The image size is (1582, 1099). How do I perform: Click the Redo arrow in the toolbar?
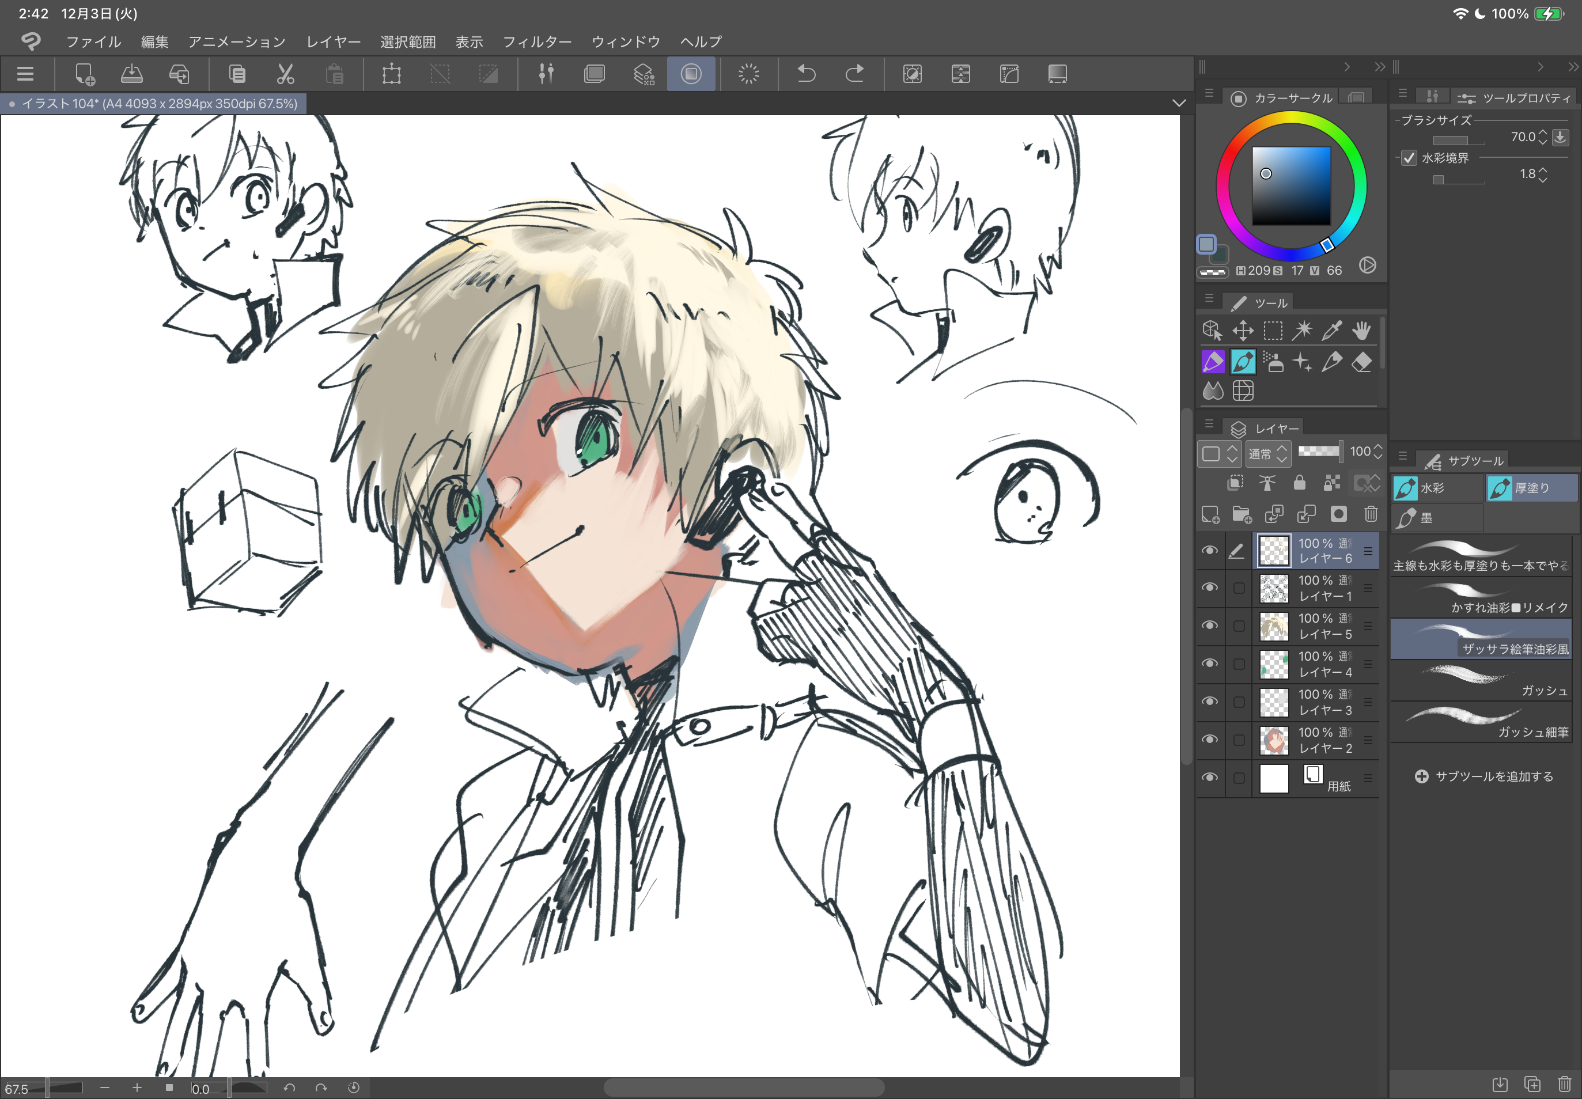point(855,74)
